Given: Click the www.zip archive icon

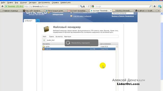Looking at the screenshot, I should pyautogui.click(x=44, y=49).
